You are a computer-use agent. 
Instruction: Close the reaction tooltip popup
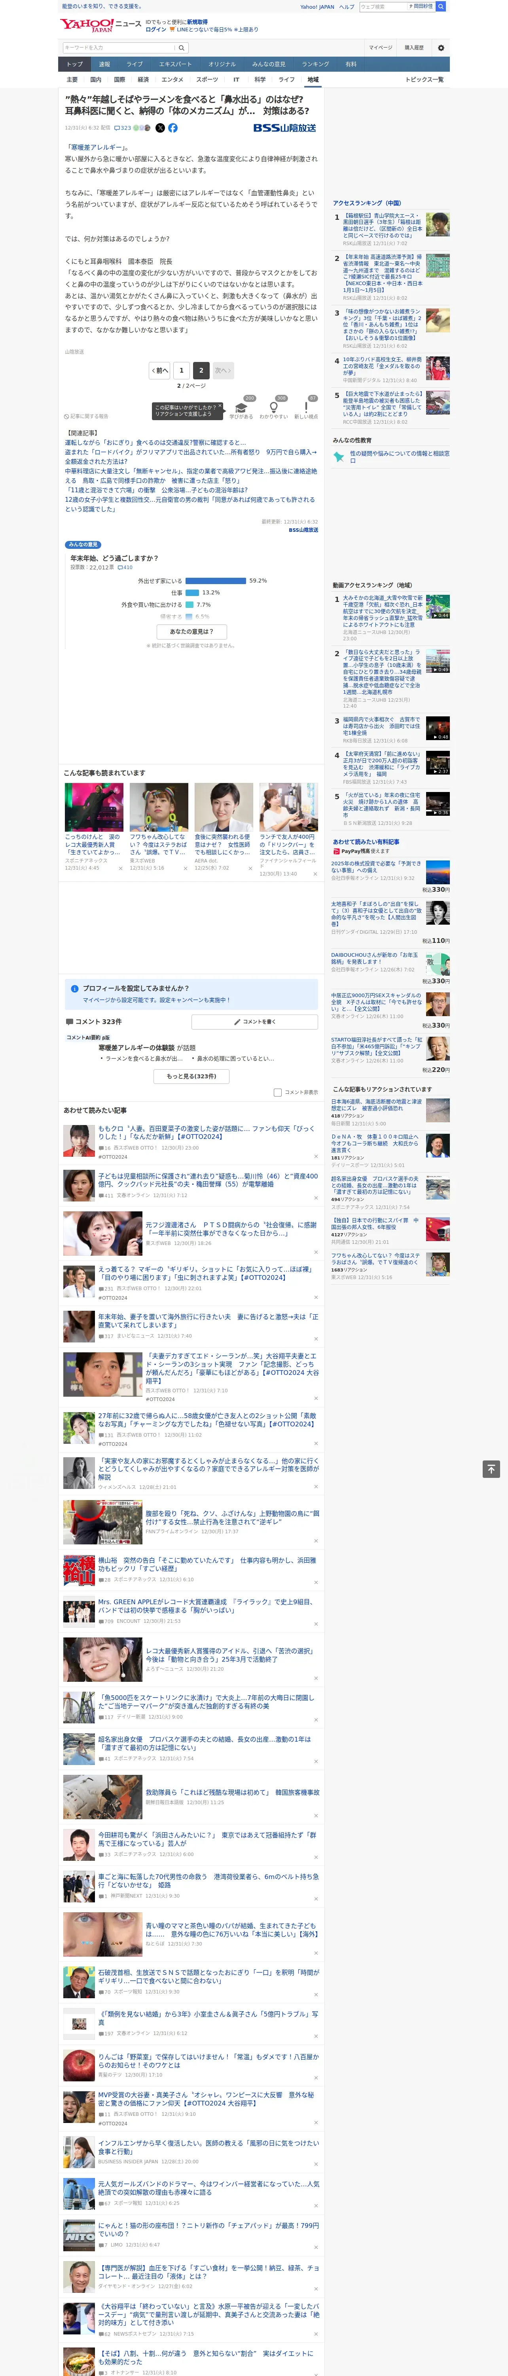[220, 407]
